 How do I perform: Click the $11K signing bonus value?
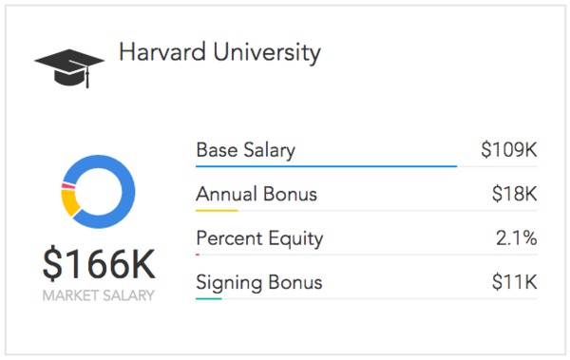(x=514, y=282)
